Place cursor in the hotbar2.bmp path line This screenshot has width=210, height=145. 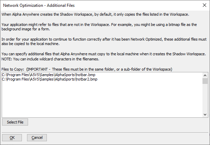point(50,79)
